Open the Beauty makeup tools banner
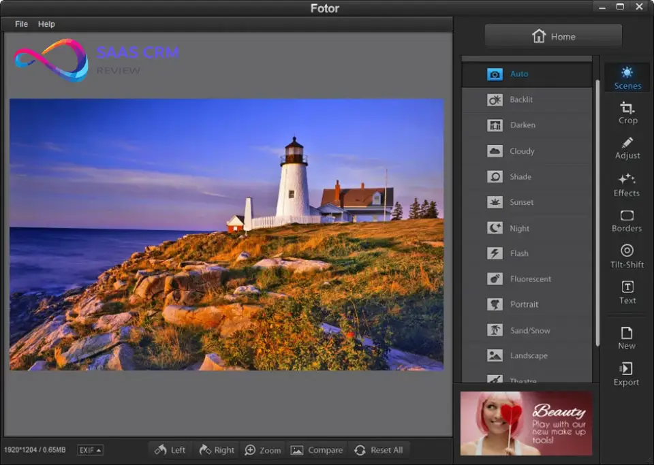 [x=527, y=422]
